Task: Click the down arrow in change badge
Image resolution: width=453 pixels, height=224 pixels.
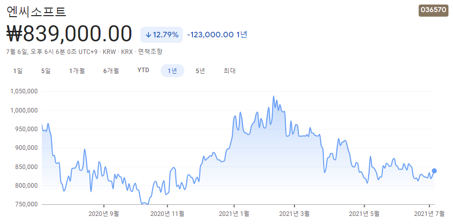Action: click(148, 35)
